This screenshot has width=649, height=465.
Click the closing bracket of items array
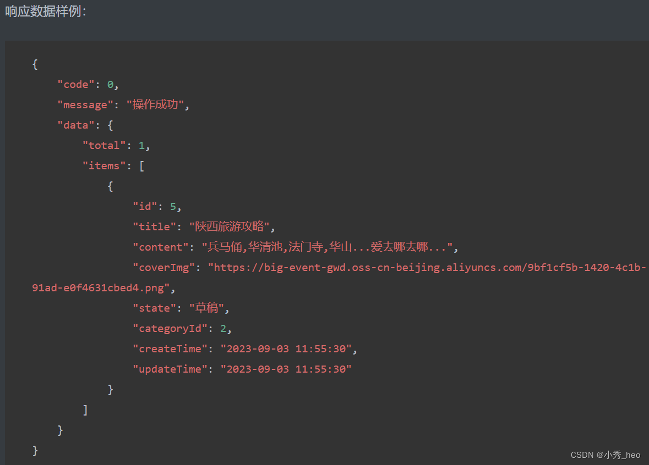point(85,410)
